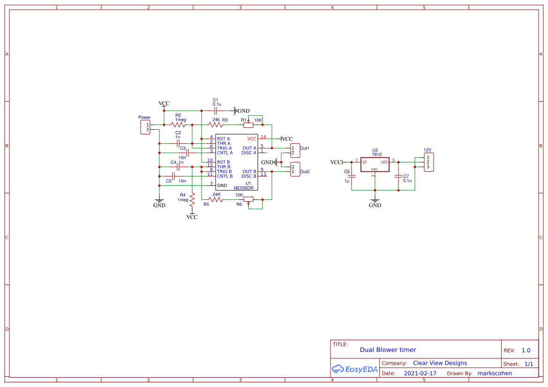The width and height of the screenshot is (548, 387).
Task: Click the Dual Blower timer title text
Action: (388, 350)
